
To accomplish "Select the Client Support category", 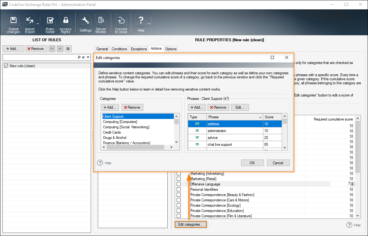I will 138,116.
